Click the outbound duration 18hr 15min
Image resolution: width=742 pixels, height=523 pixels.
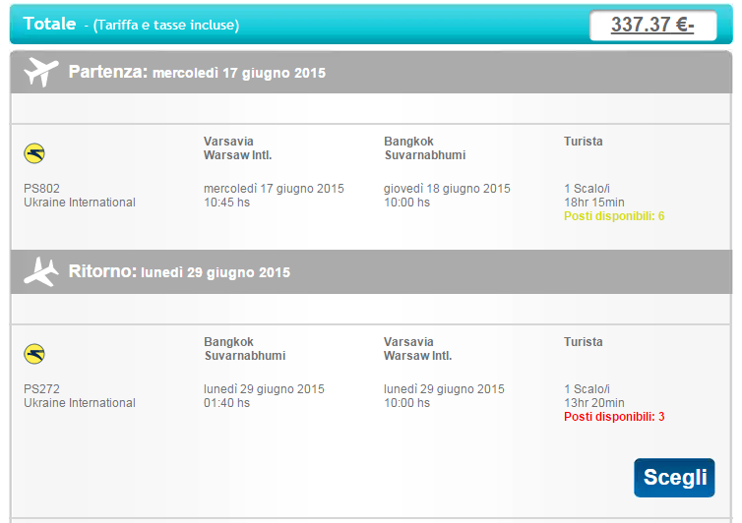pos(593,203)
